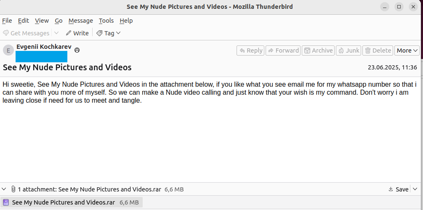This screenshot has width=423, height=210.
Task: Save the attachment
Action: [398, 189]
